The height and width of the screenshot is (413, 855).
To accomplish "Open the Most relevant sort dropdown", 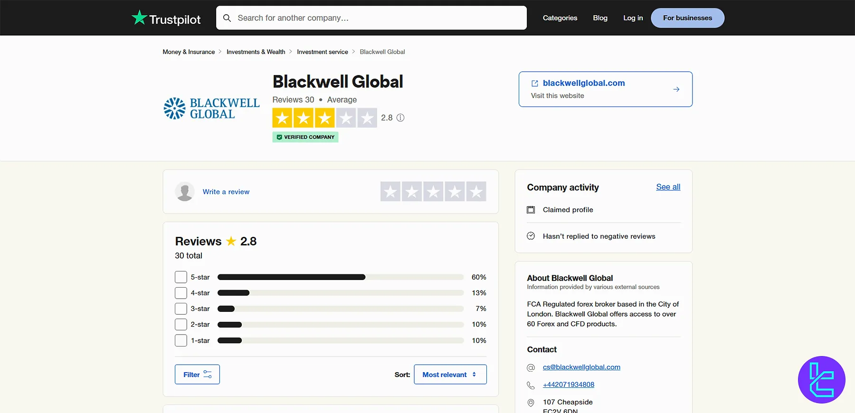I will coord(450,375).
